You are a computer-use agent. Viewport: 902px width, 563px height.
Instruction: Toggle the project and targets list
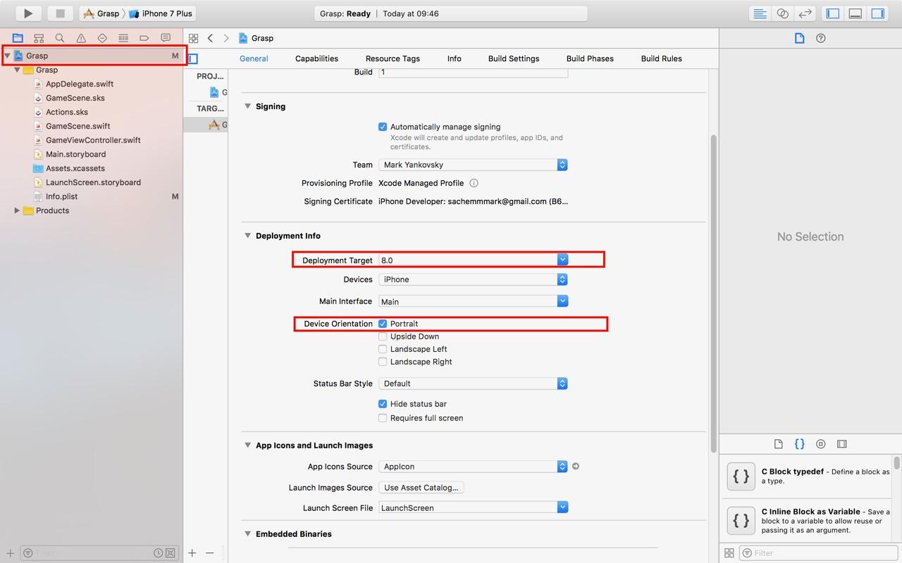click(x=192, y=59)
